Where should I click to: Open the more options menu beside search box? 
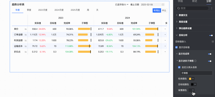212,8
